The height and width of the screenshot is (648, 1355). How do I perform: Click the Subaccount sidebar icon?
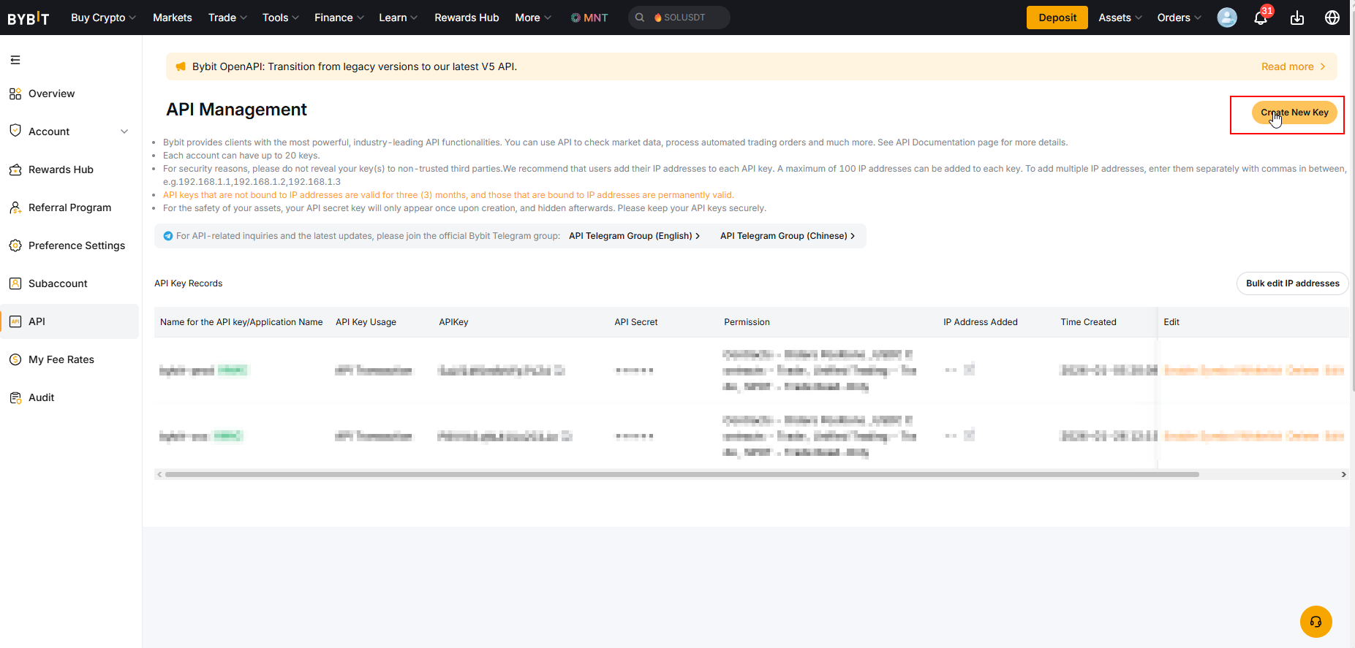click(x=15, y=283)
